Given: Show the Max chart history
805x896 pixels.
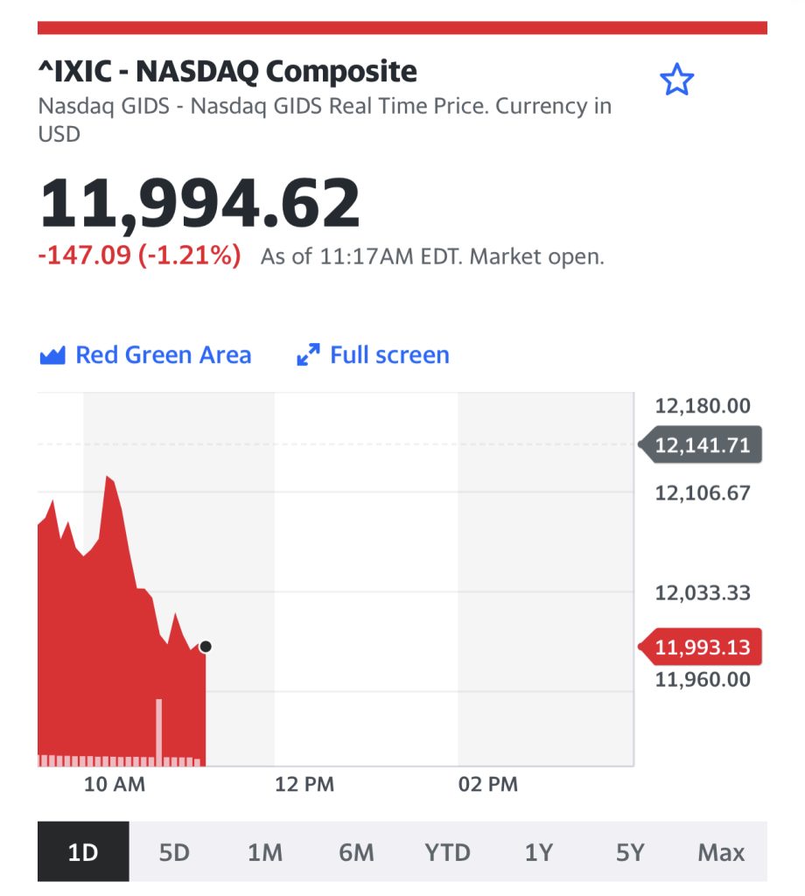Looking at the screenshot, I should [721, 851].
